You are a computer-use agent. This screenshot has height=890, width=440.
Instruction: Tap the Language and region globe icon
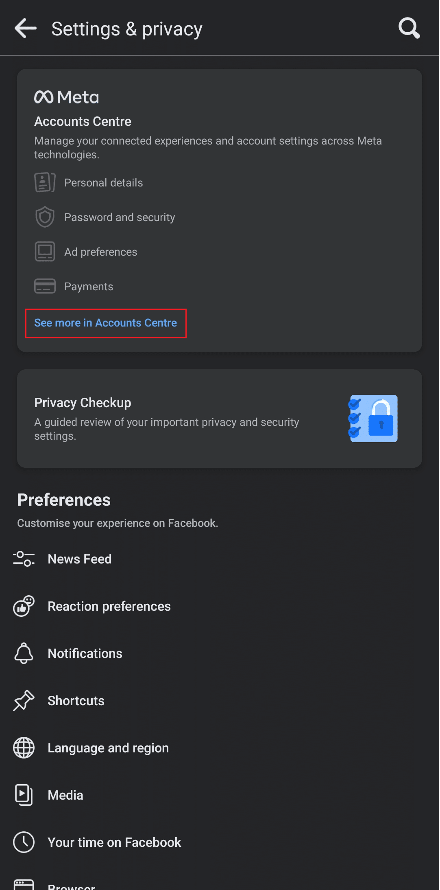pyautogui.click(x=24, y=748)
